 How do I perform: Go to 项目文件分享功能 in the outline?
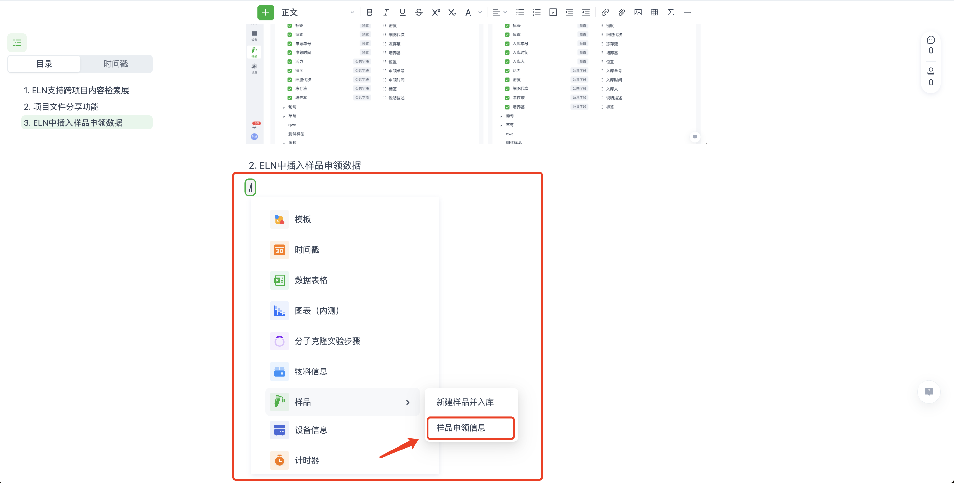click(x=61, y=107)
